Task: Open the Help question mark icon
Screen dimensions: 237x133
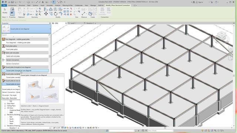Action: coord(216,2)
